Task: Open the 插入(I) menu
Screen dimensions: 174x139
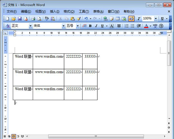Action: click(x=54, y=11)
